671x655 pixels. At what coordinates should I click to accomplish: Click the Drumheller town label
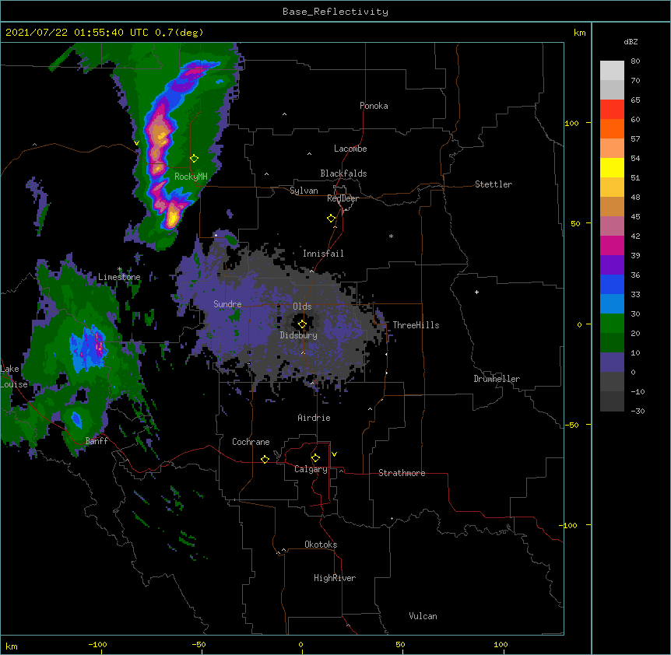click(497, 379)
